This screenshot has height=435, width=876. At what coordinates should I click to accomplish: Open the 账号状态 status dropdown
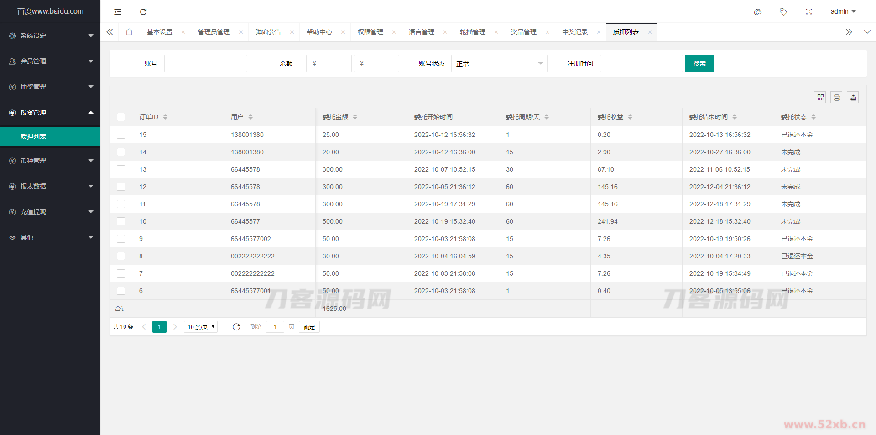pyautogui.click(x=499, y=63)
